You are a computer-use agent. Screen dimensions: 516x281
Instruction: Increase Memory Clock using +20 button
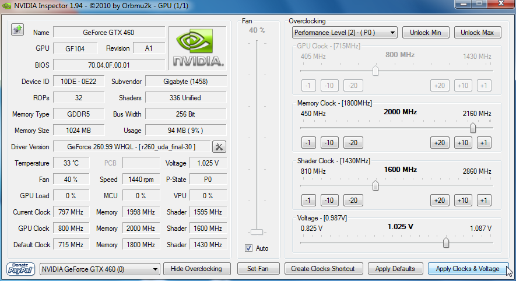[440, 143]
